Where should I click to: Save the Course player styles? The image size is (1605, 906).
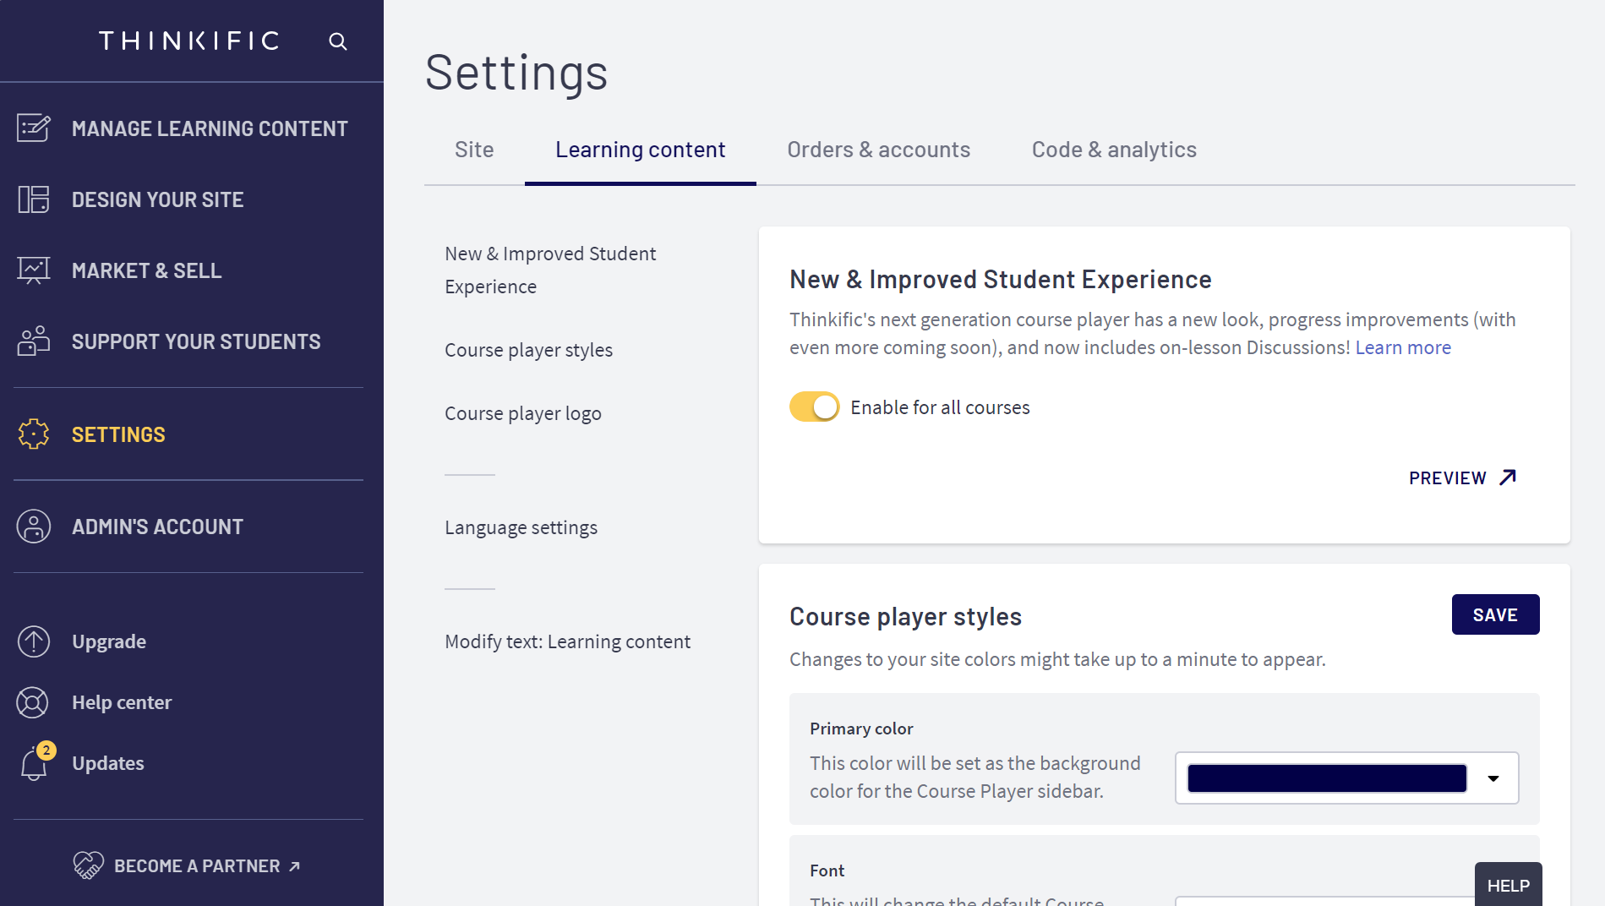click(x=1495, y=614)
